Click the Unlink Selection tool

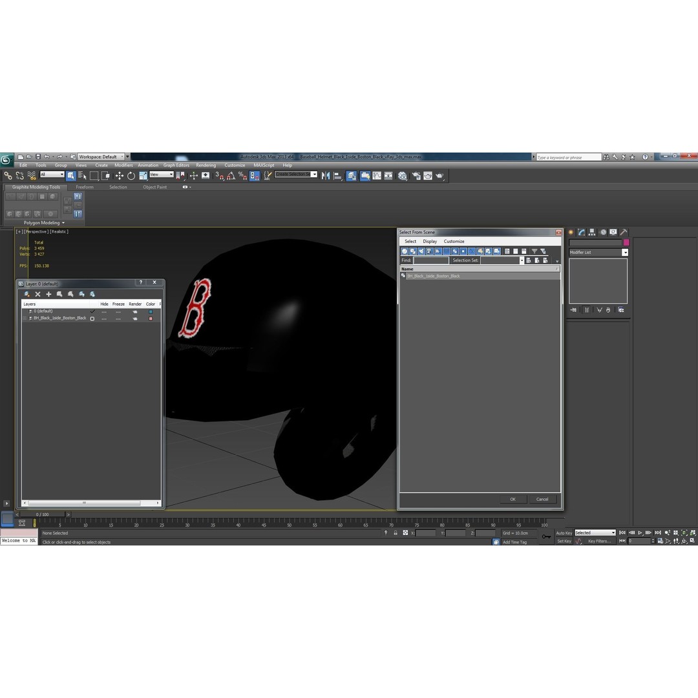pyautogui.click(x=19, y=176)
